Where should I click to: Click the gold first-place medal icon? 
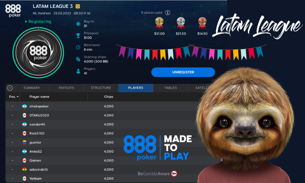coord(159,21)
